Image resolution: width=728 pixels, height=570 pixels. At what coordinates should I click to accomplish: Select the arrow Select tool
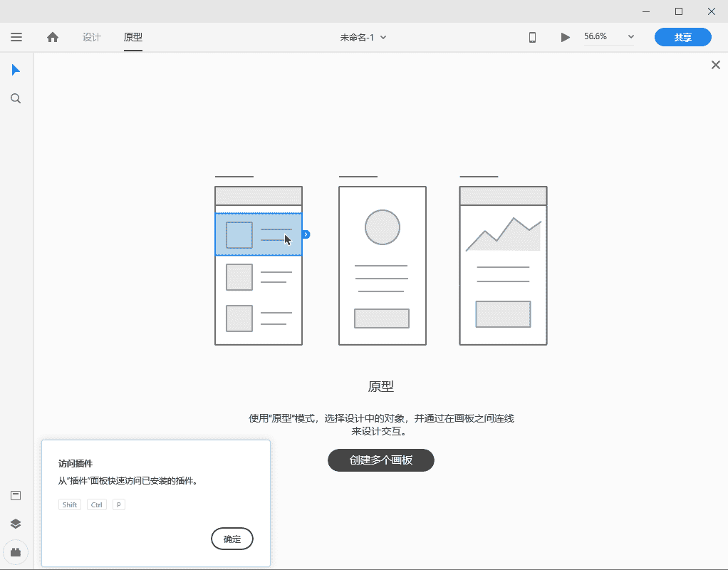coord(16,70)
